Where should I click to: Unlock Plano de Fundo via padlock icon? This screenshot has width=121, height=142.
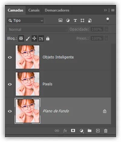tap(105, 111)
